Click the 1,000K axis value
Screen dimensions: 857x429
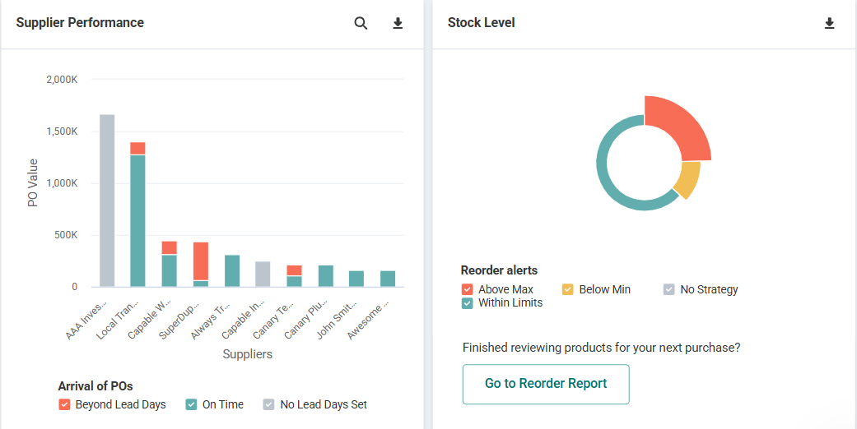point(62,183)
